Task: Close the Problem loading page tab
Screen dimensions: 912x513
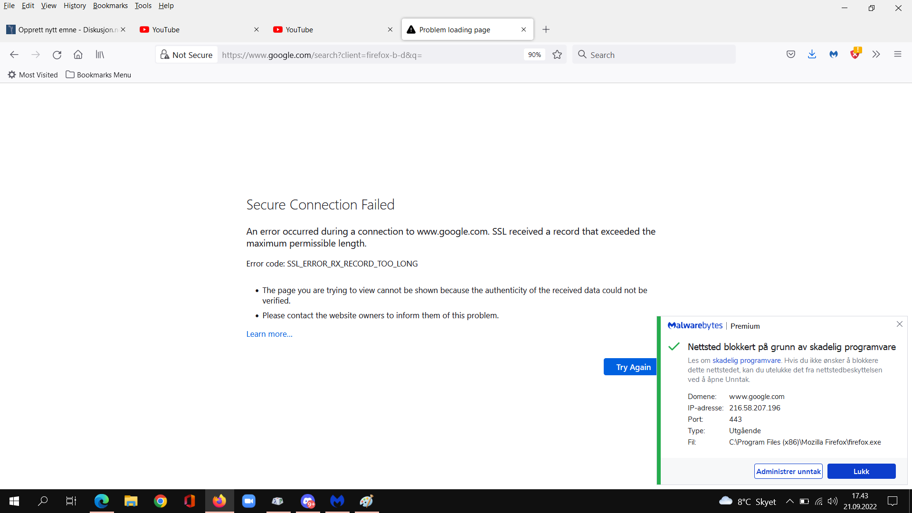Action: tap(524, 29)
